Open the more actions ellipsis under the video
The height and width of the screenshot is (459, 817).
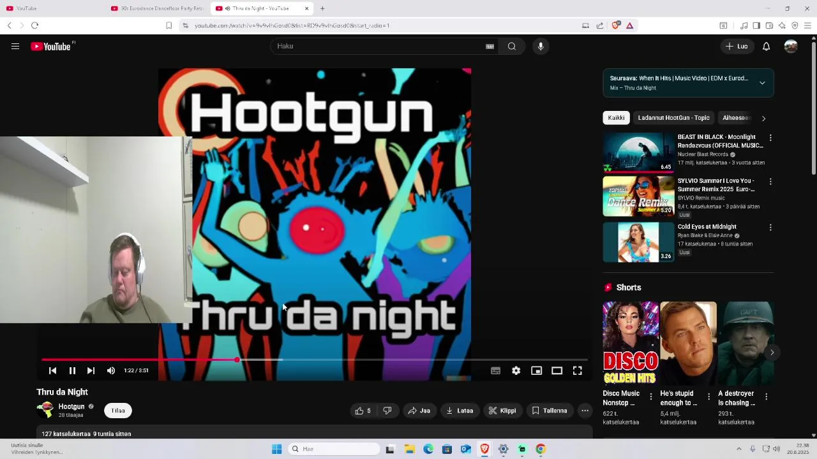click(x=585, y=411)
